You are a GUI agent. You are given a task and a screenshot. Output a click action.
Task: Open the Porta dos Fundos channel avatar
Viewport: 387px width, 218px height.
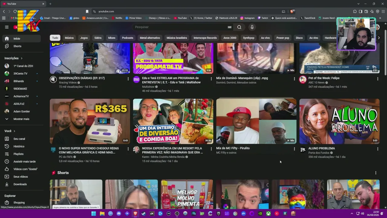click(x=303, y=150)
